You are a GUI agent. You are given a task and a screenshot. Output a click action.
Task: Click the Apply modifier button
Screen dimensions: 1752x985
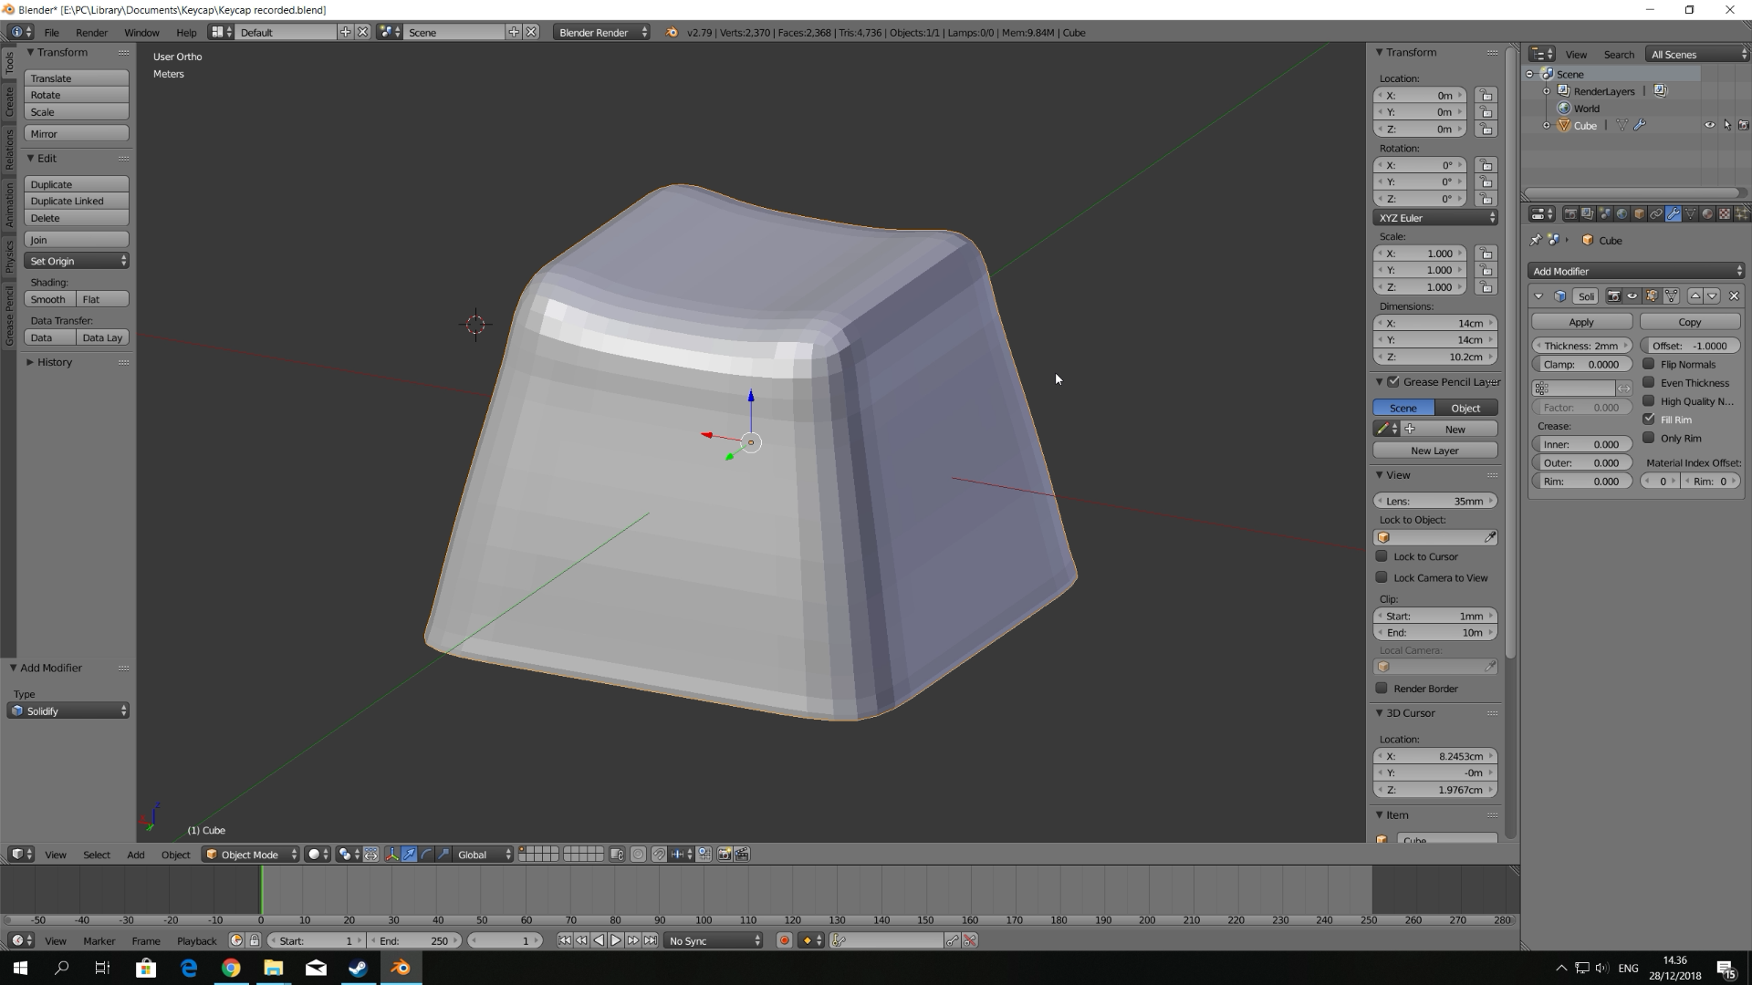pos(1581,322)
